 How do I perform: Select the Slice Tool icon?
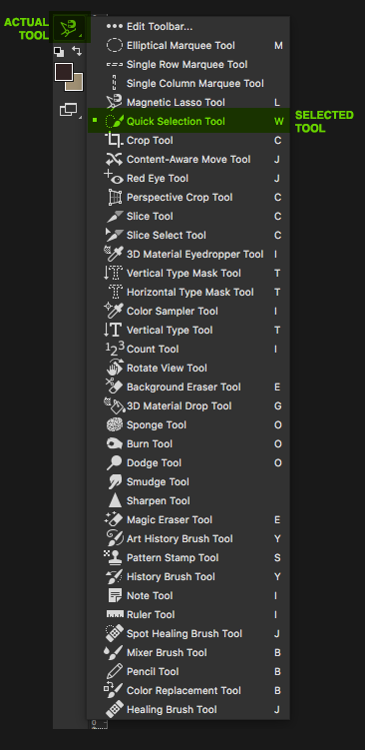click(x=115, y=216)
